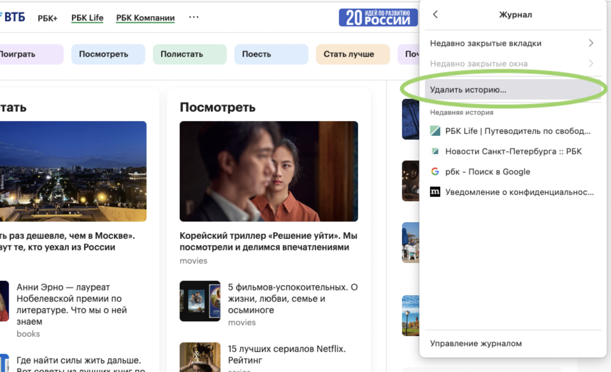Open the three-dots more menu in header
This screenshot has height=372, width=611.
pos(194,17)
